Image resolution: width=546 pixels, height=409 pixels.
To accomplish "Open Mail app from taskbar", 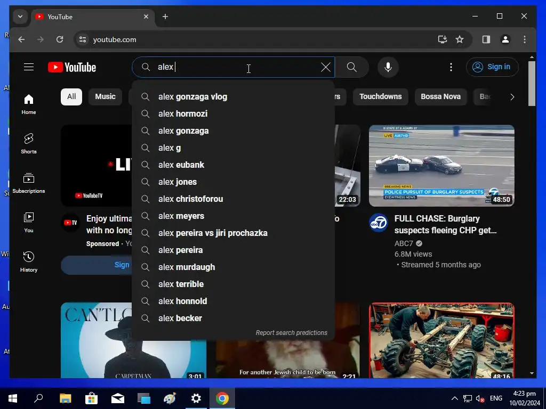I will pyautogui.click(x=118, y=398).
